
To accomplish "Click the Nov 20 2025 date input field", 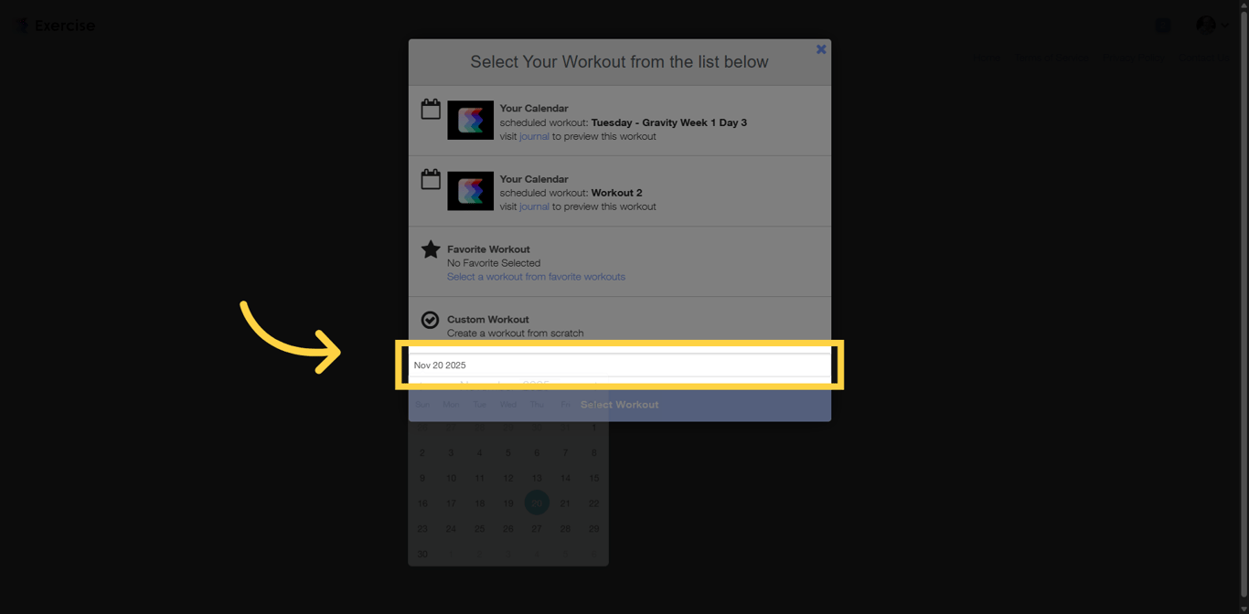I will pos(620,365).
